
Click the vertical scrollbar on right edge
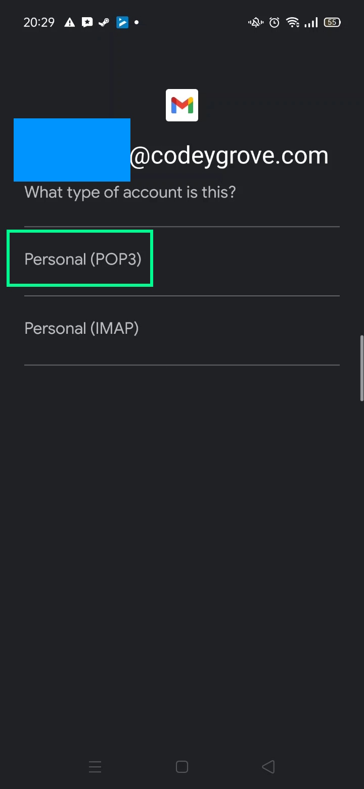[361, 368]
